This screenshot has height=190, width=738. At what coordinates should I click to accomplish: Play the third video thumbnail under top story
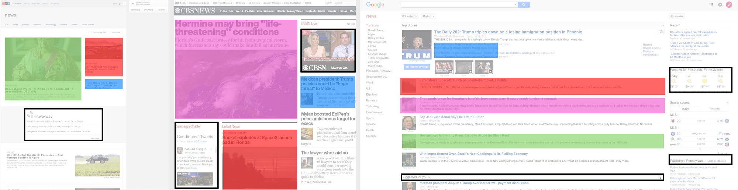coord(484,67)
